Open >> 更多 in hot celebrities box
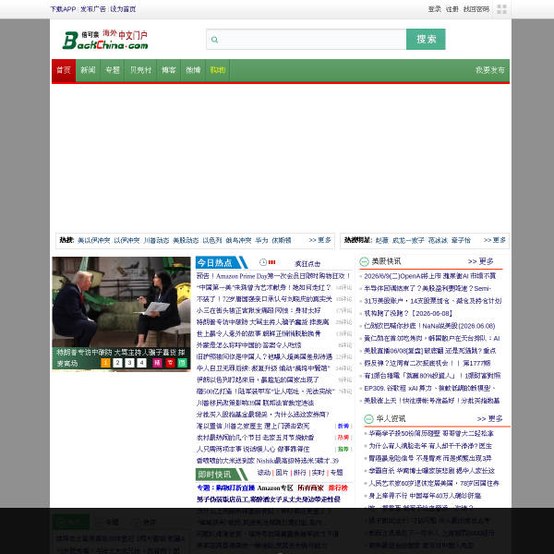 (495, 240)
